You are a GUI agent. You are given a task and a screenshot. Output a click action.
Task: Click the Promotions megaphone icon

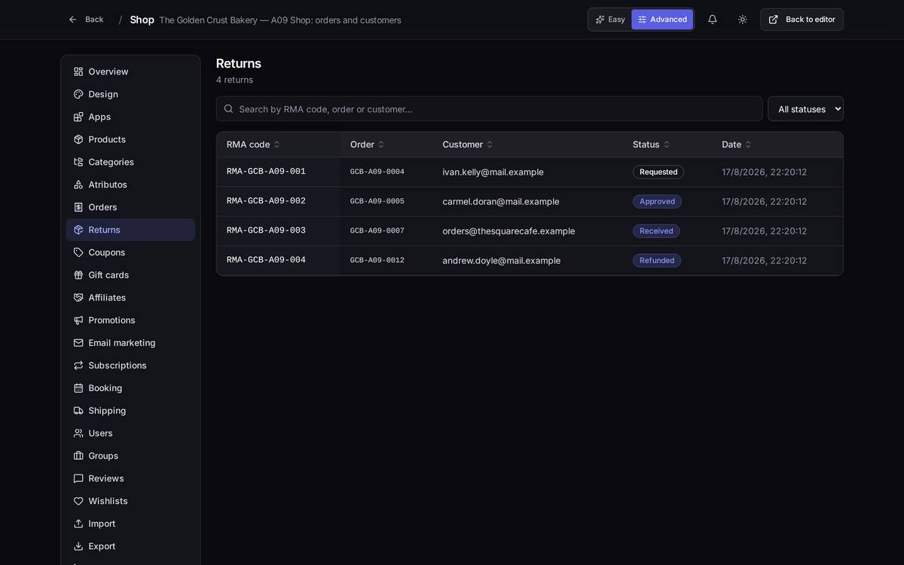tap(78, 320)
